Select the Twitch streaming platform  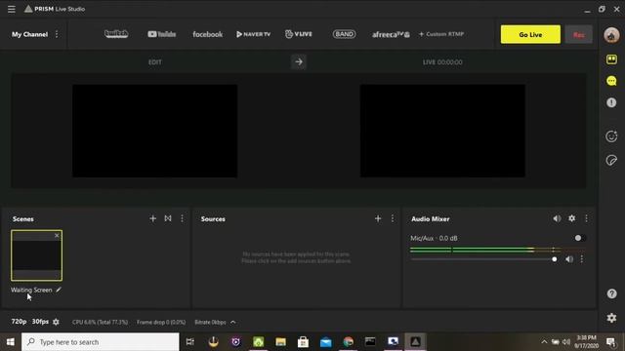pyautogui.click(x=116, y=34)
